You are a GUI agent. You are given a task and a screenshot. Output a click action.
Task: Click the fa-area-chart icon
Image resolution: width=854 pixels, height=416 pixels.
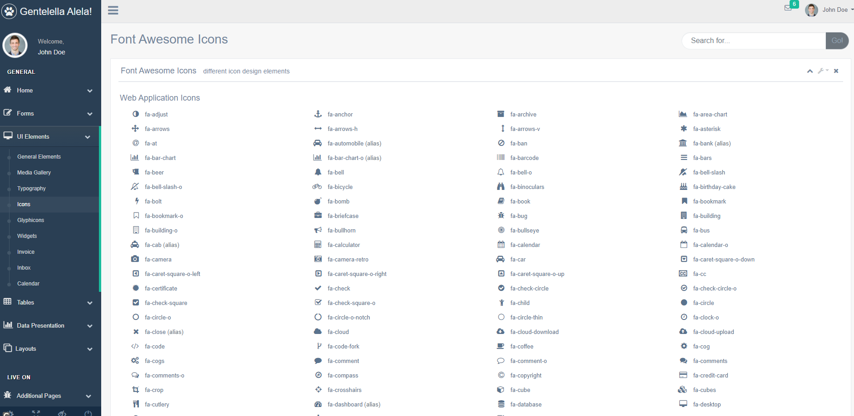point(683,114)
